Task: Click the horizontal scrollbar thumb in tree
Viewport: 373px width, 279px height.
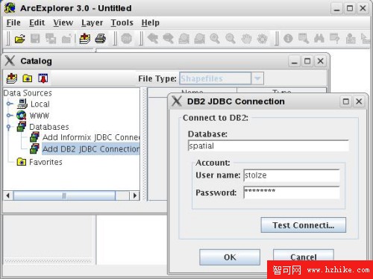Action: tap(64, 195)
